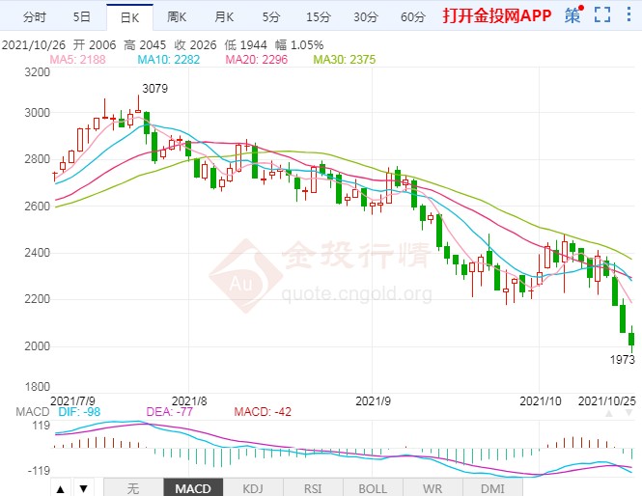Click the 2021/10/26 date in header
The image size is (642, 496).
(34, 45)
